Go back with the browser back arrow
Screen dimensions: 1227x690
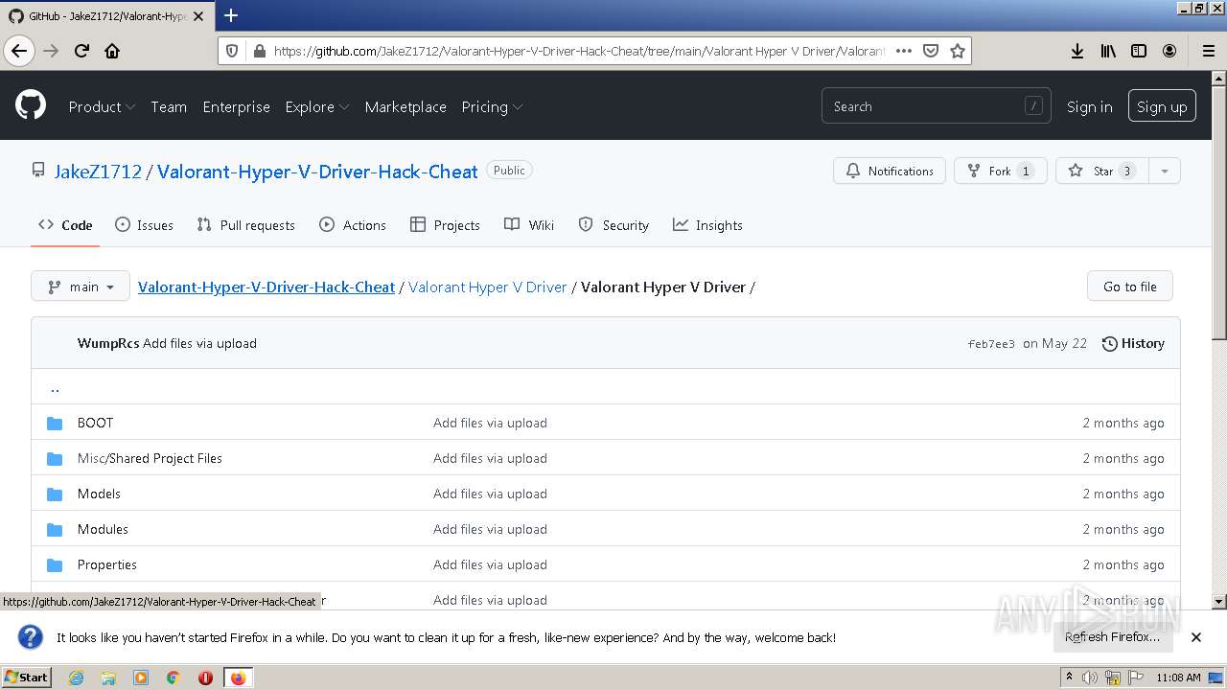click(x=19, y=51)
